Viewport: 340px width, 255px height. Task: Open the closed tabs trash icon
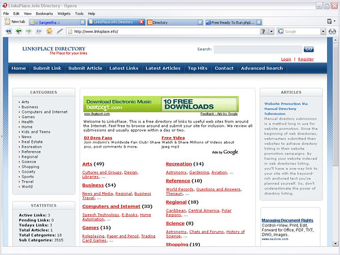(329, 21)
